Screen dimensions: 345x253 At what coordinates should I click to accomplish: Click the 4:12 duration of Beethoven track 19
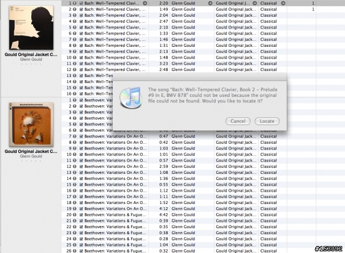click(x=164, y=209)
